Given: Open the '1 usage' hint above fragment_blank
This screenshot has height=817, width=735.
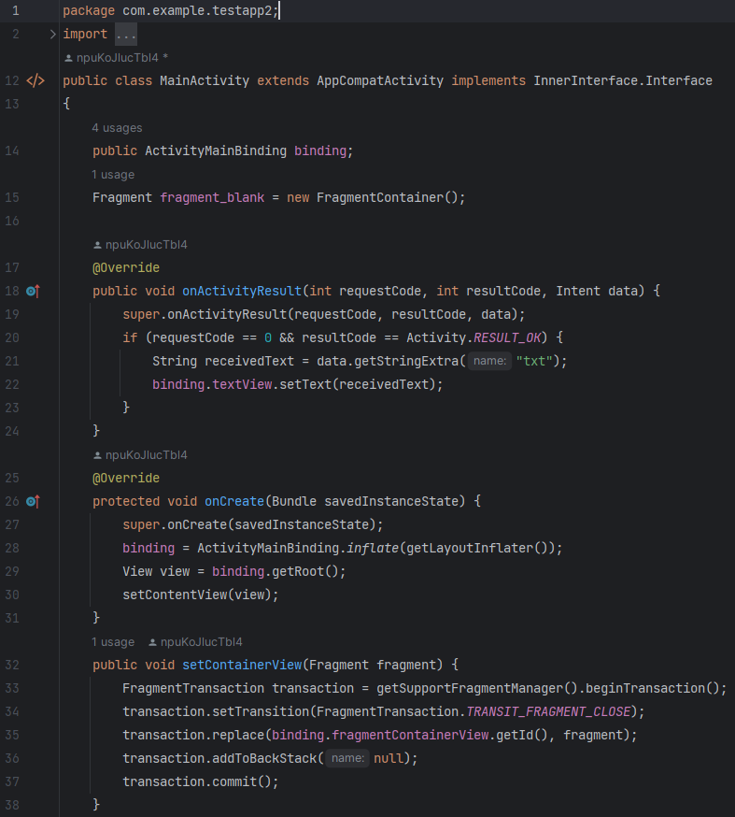Looking at the screenshot, I should click(x=113, y=175).
